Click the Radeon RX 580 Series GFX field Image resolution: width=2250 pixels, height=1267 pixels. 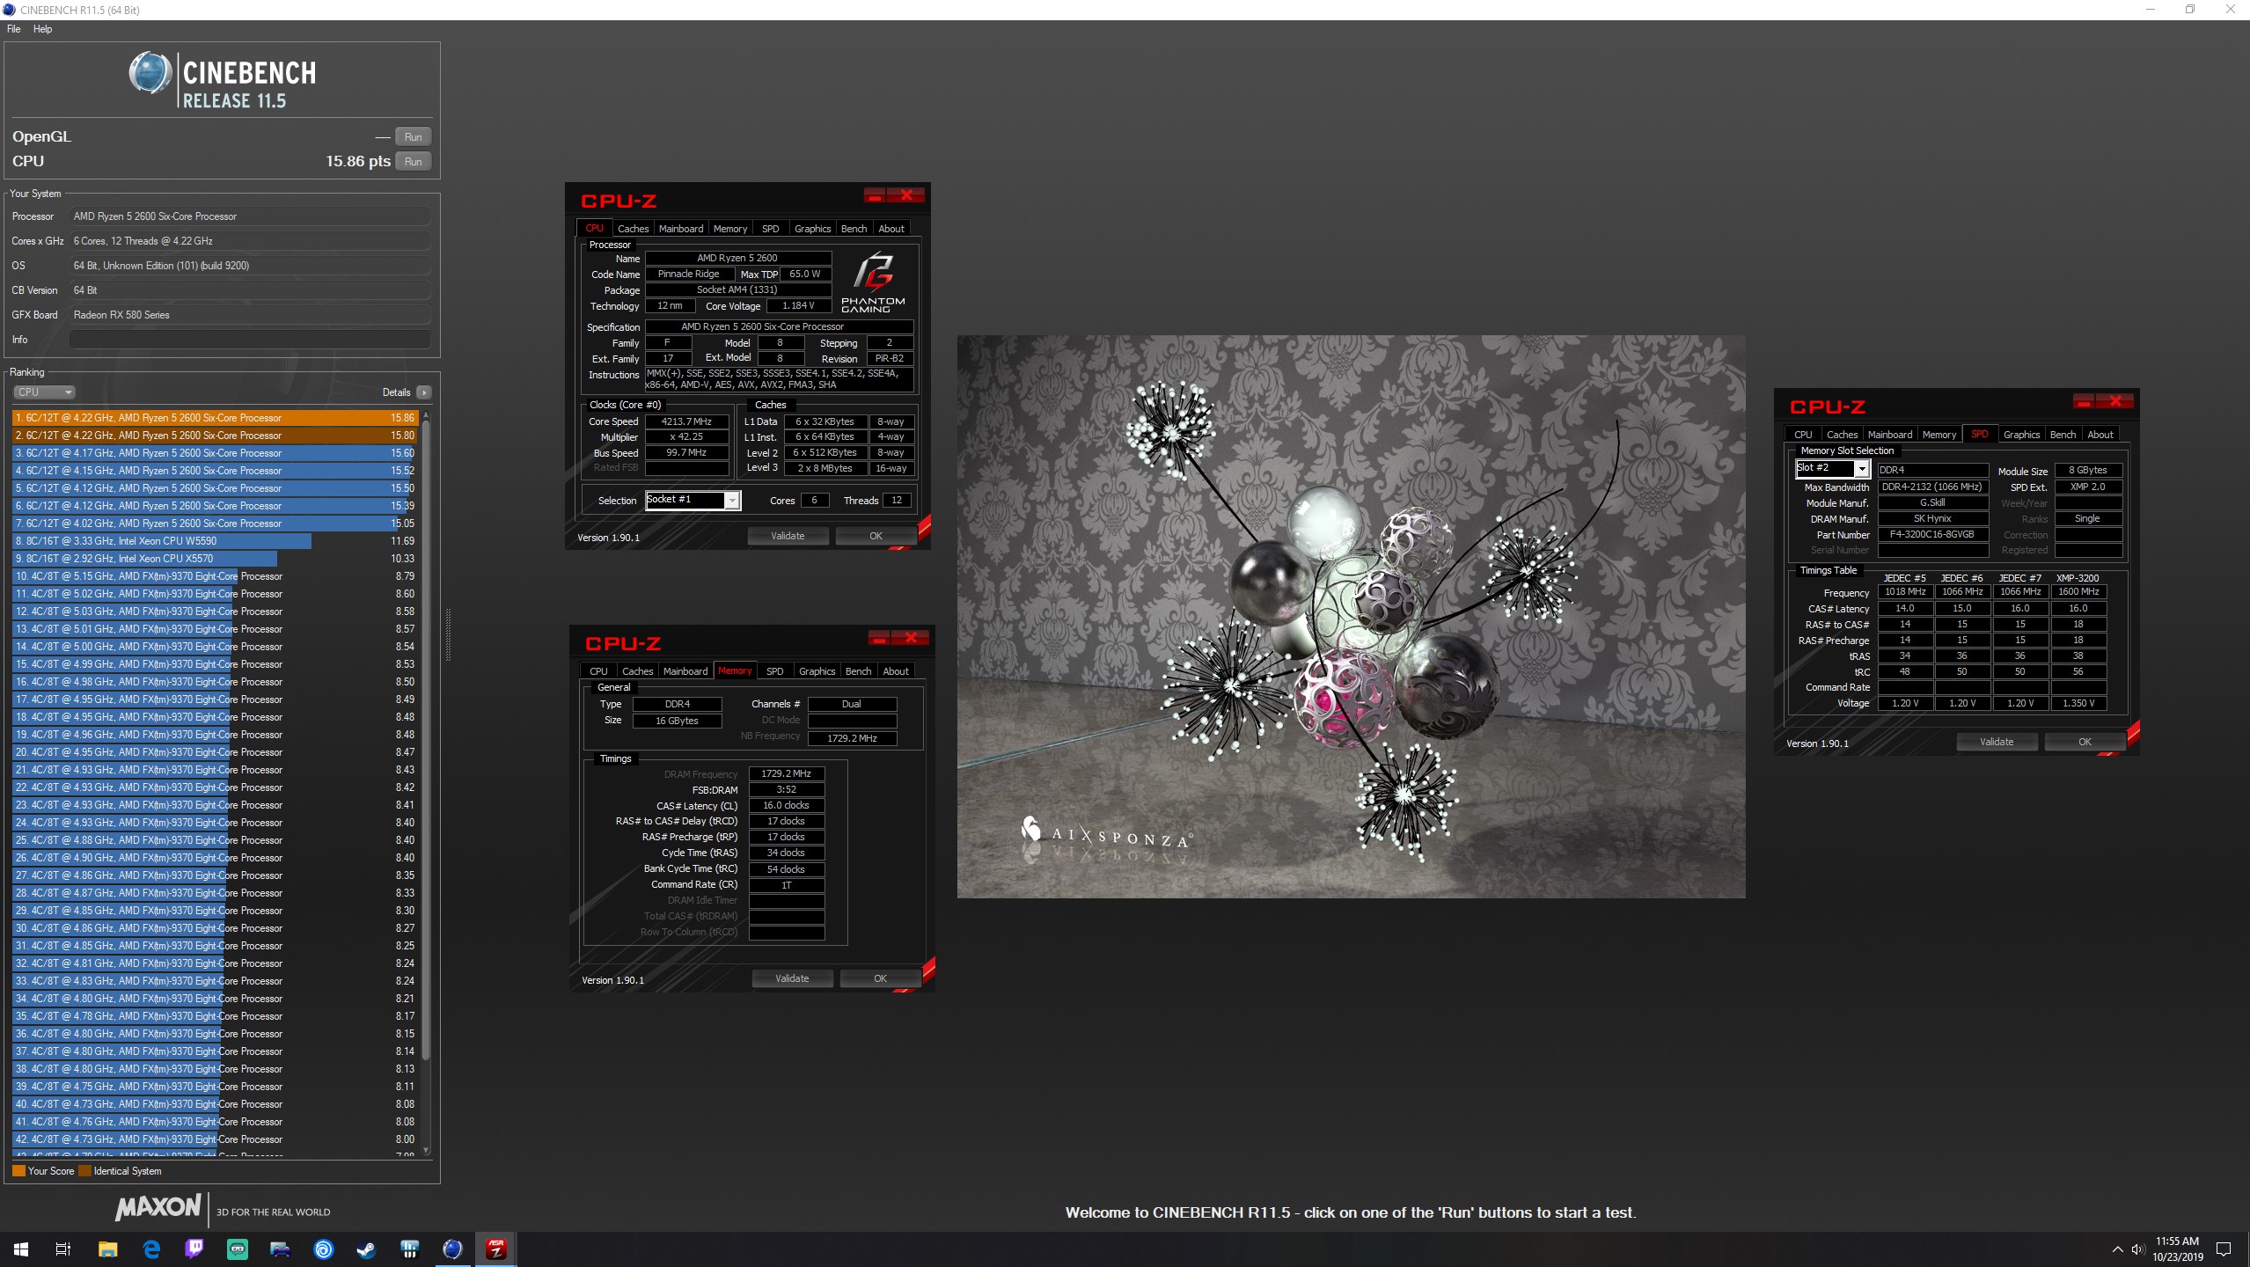(250, 315)
